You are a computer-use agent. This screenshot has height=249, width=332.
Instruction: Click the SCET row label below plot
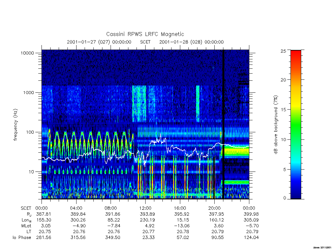click(x=26, y=208)
